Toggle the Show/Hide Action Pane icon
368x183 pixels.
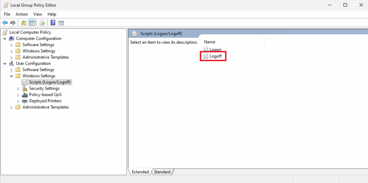pyautogui.click(x=61, y=23)
